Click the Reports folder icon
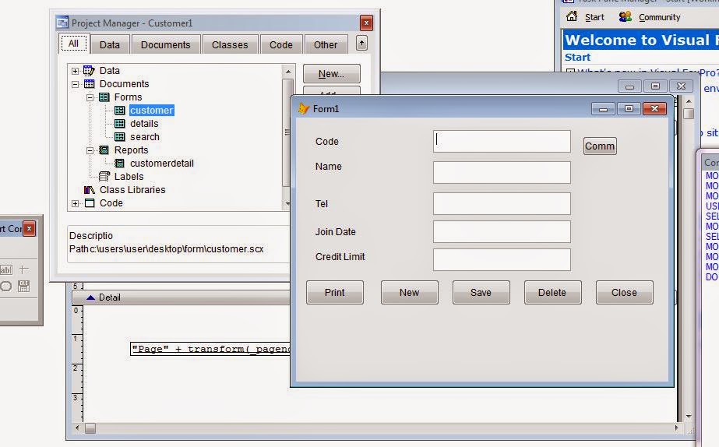 pyautogui.click(x=104, y=150)
